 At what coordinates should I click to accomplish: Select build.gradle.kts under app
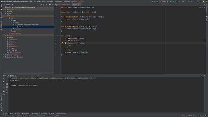[x=15, y=33]
